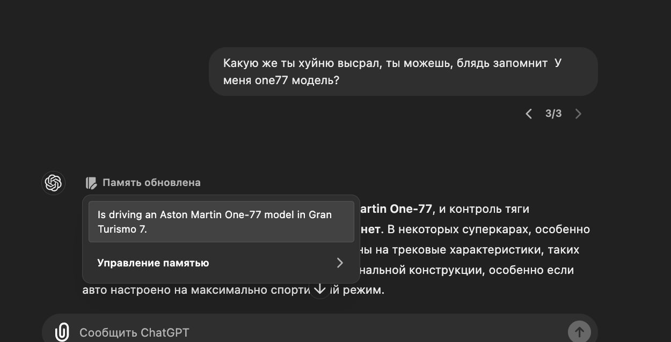Click the 3/3 version counter
The width and height of the screenshot is (671, 342).
click(553, 114)
